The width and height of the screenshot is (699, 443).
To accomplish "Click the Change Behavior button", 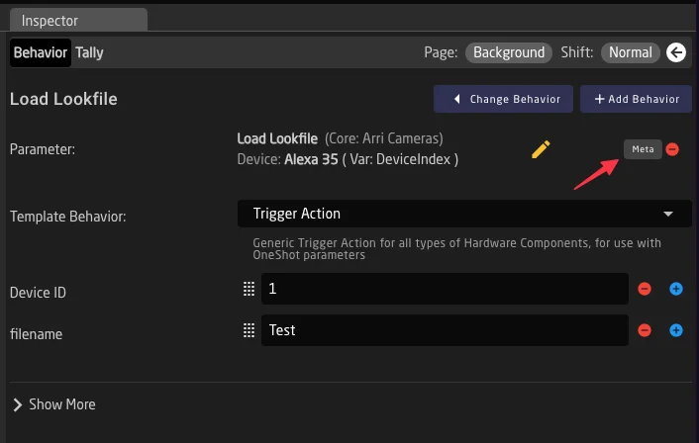I will pos(503,99).
